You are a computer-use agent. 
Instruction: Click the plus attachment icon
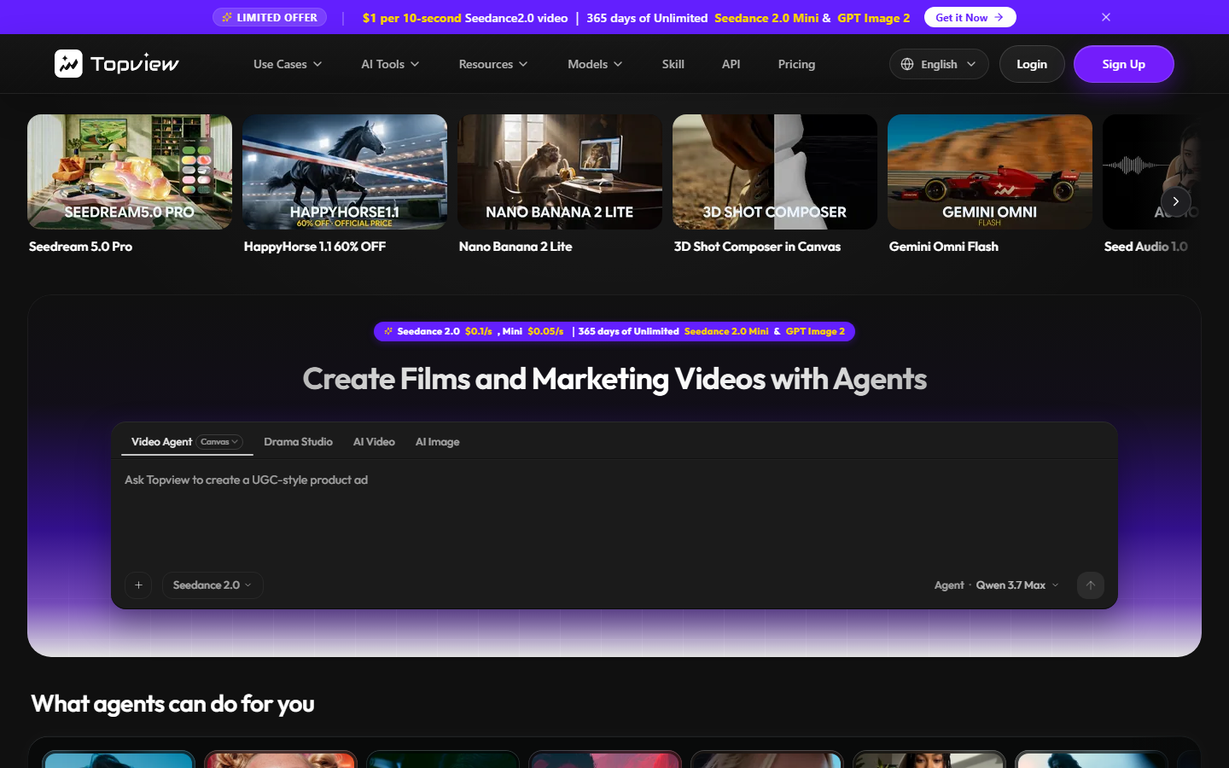(x=138, y=585)
